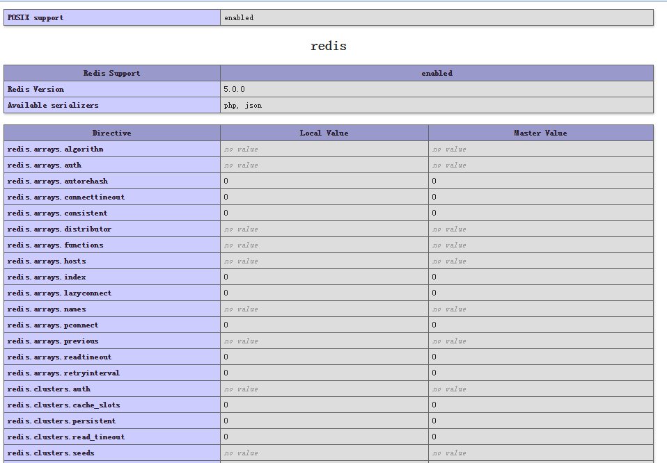The image size is (667, 463).
Task: Select the "redis.clusters.read_timeout" directive name
Action: 66,437
